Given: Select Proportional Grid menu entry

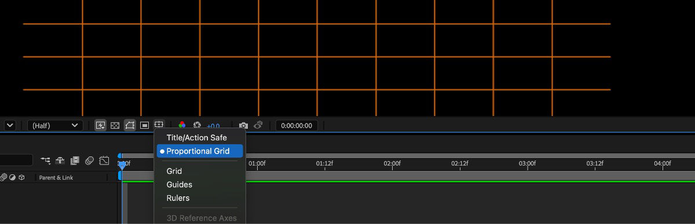Looking at the screenshot, I should tap(200, 151).
